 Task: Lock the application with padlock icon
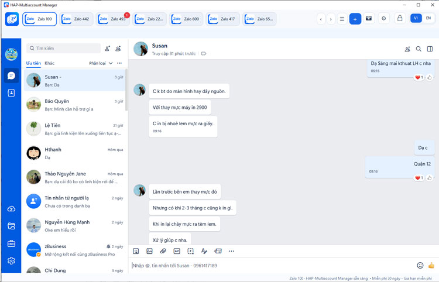click(400, 19)
